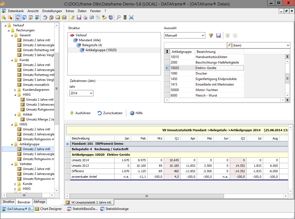Click the Zurücksetzen button
Viewport: 295px width, 219px height.
[110, 113]
